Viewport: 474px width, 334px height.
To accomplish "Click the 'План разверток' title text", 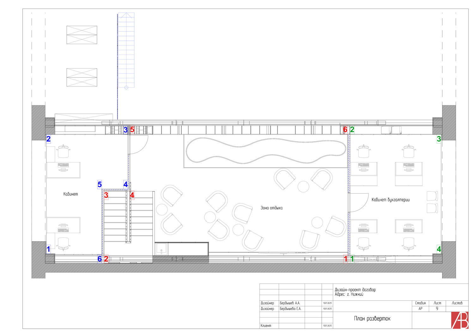I will coord(372,319).
